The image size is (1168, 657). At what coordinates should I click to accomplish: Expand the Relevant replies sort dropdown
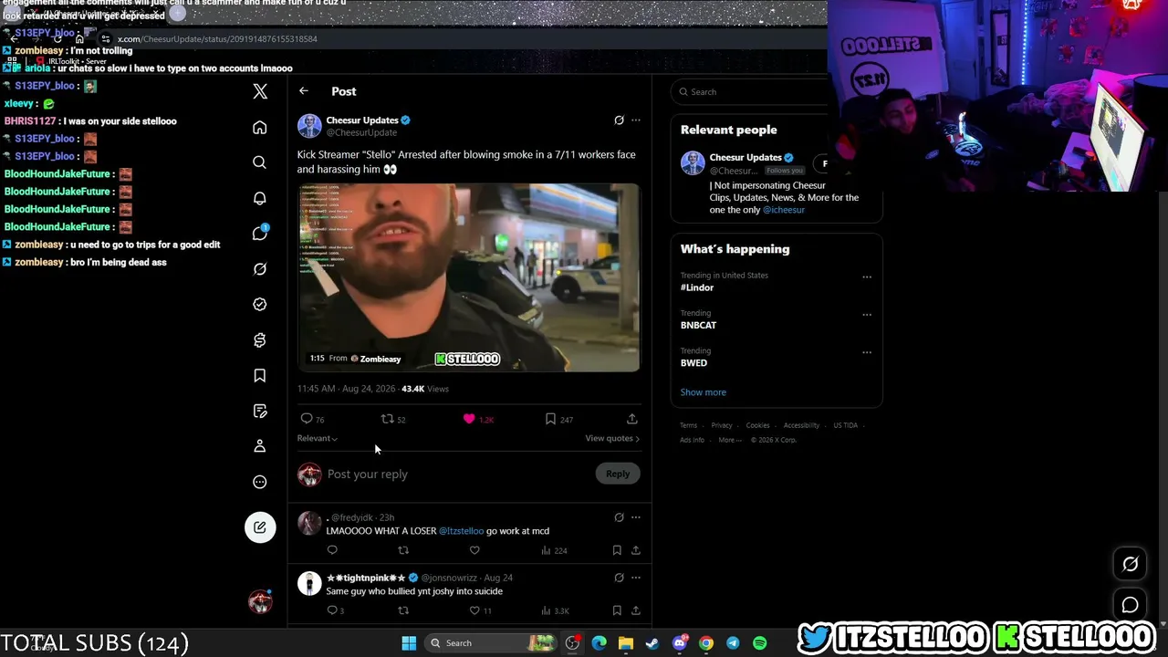pyautogui.click(x=318, y=439)
